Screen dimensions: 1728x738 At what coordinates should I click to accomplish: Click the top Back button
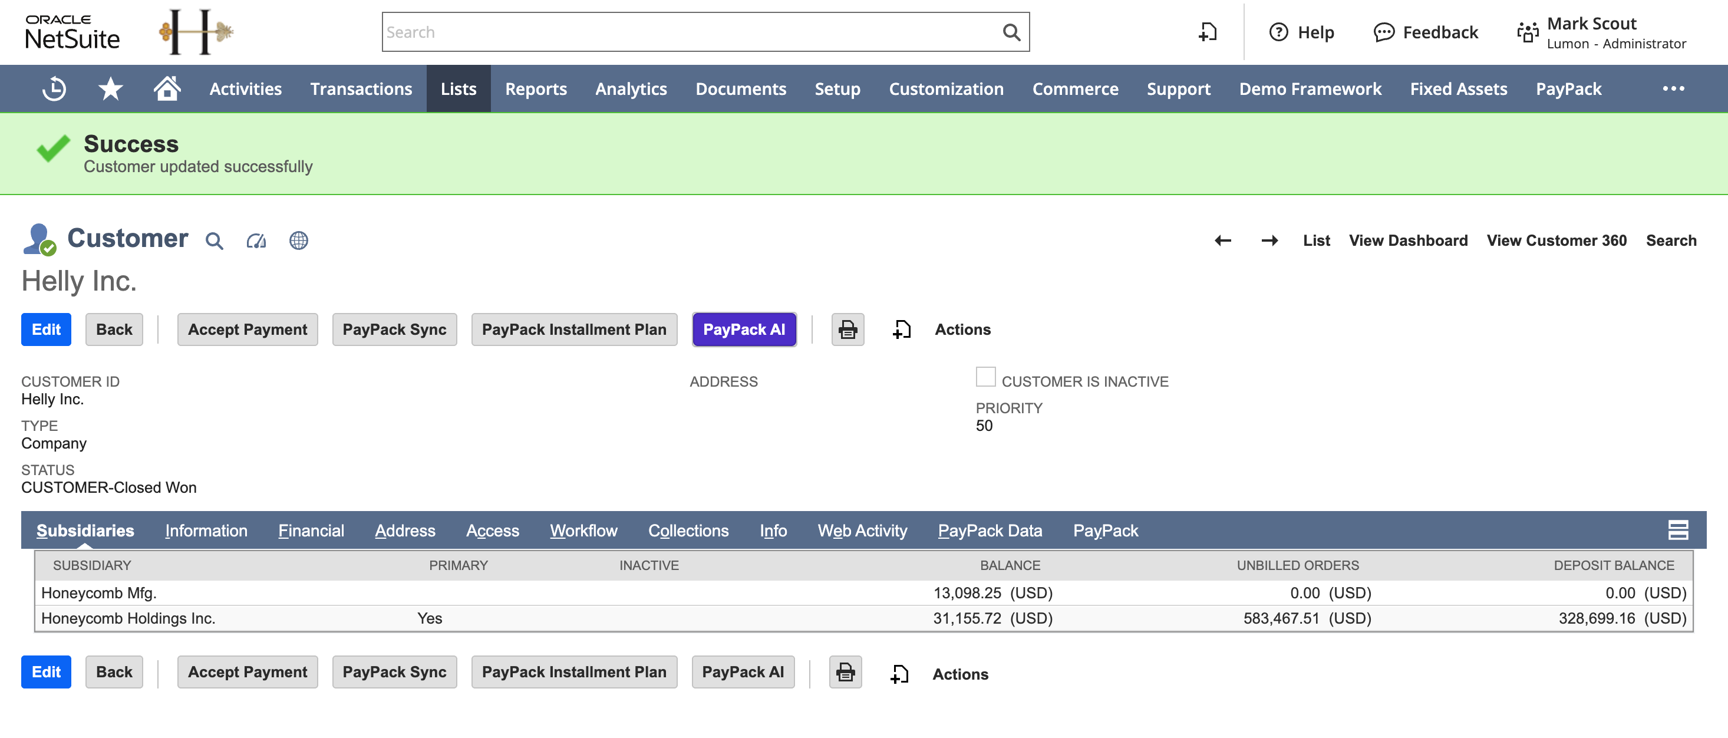point(114,330)
